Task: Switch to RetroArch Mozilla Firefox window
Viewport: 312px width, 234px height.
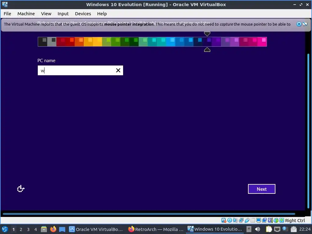Action: [156, 229]
